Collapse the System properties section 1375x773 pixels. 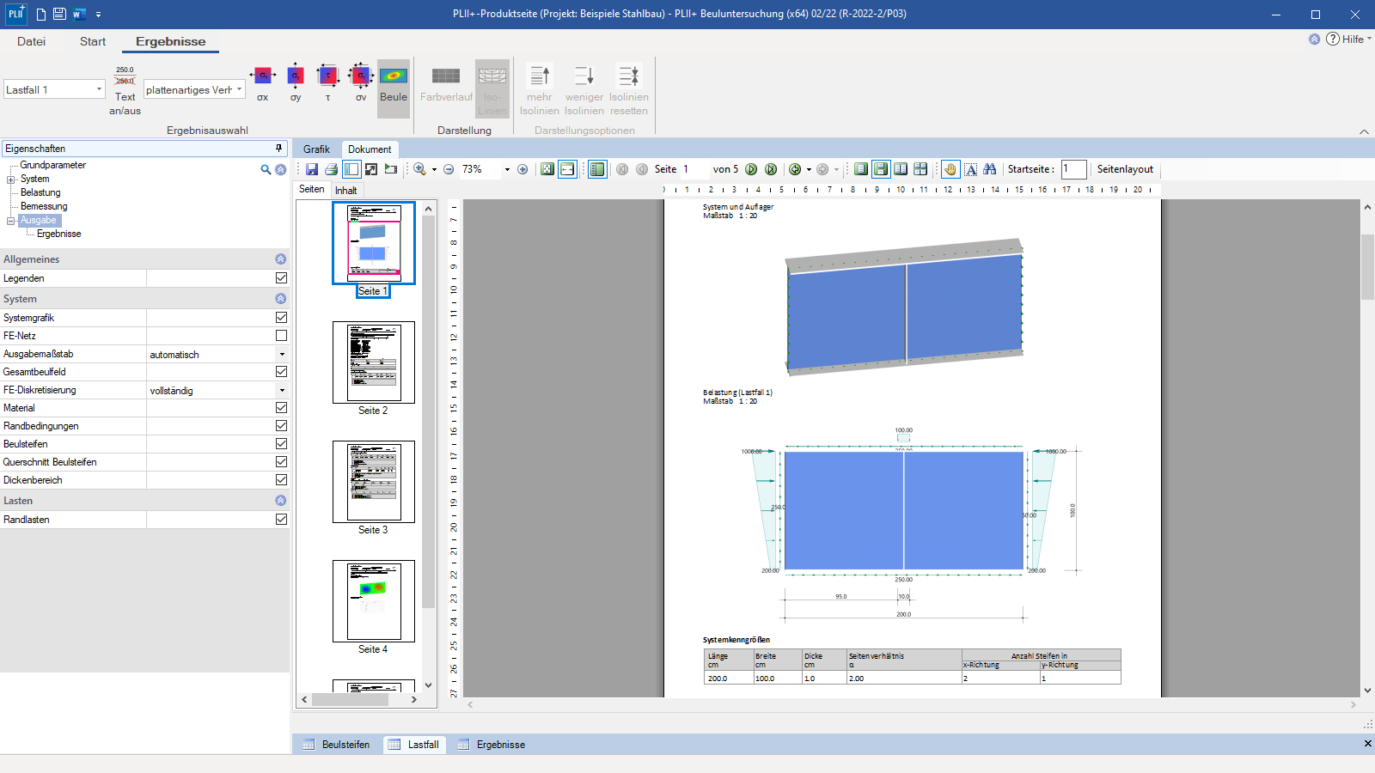coord(280,299)
